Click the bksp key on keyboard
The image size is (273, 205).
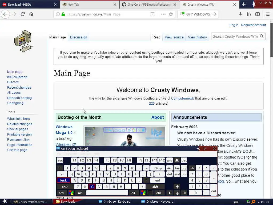[x=158, y=168]
